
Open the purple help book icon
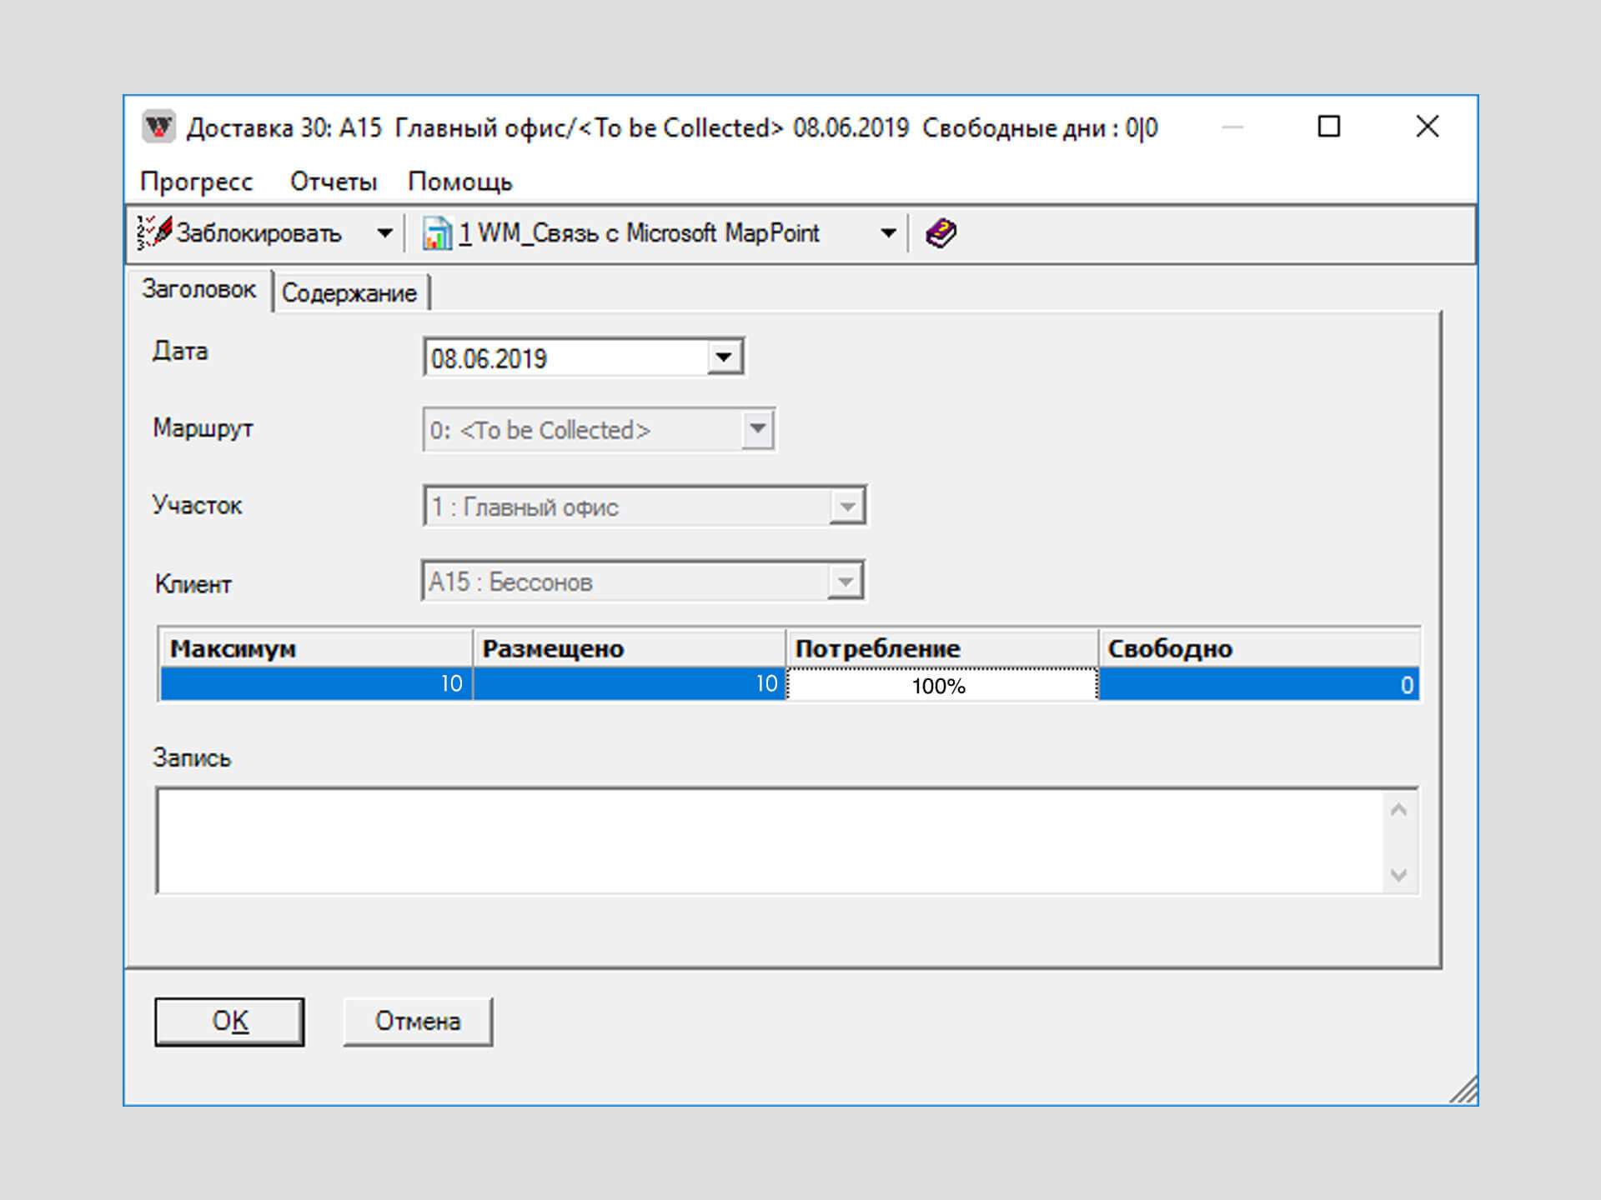pyautogui.click(x=941, y=233)
